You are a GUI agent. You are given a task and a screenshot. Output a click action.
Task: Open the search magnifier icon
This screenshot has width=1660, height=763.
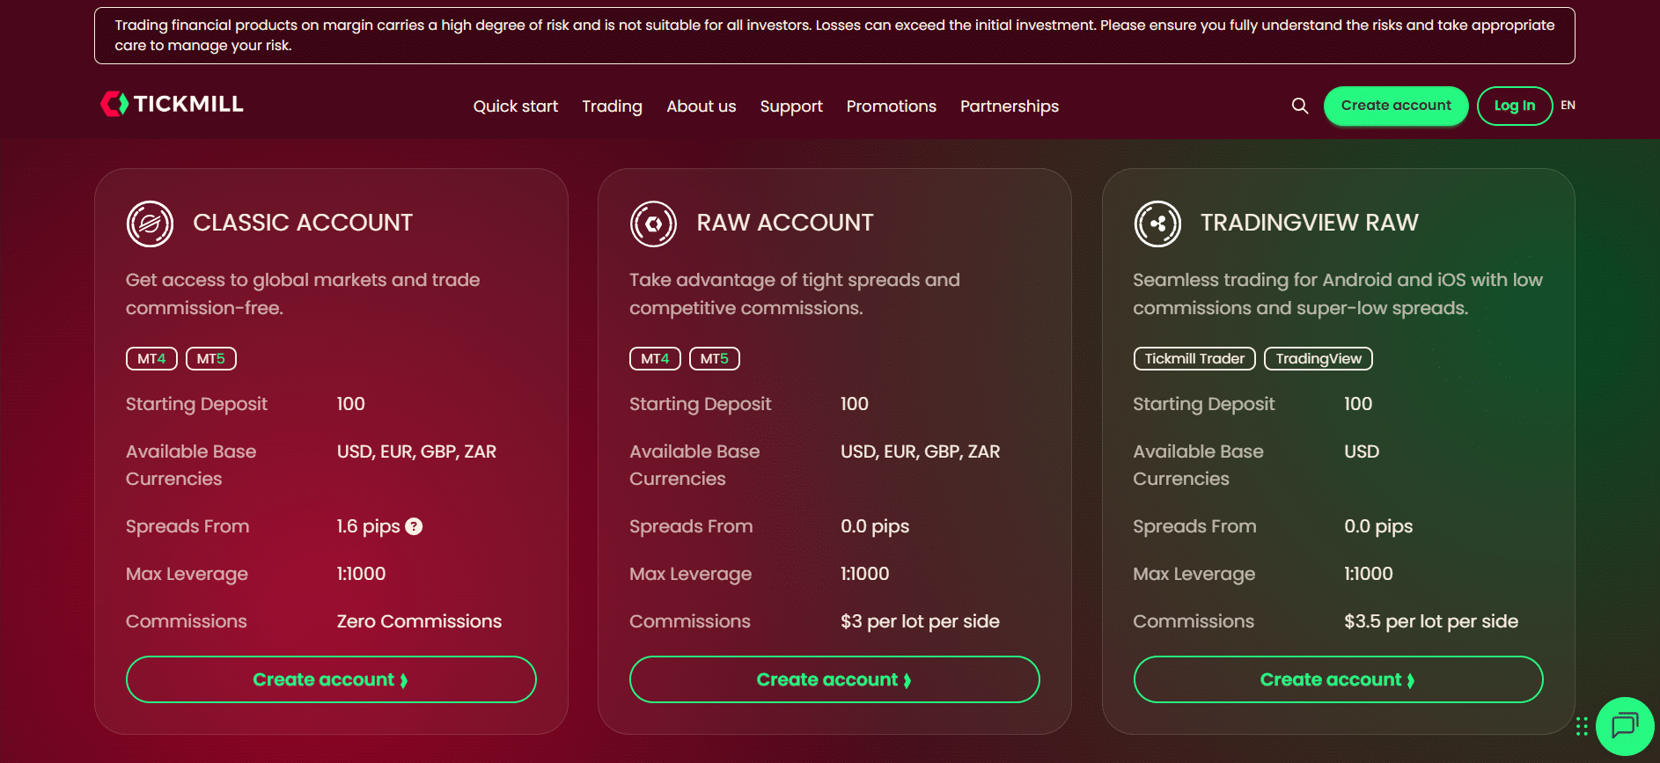click(x=1299, y=106)
